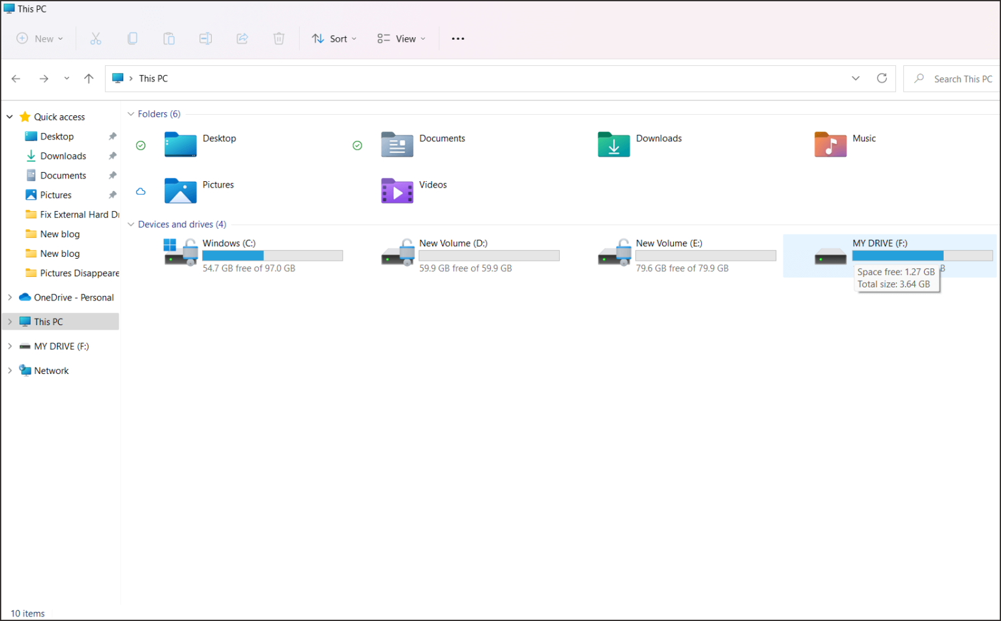Open the View dropdown
1001x621 pixels.
(400, 38)
